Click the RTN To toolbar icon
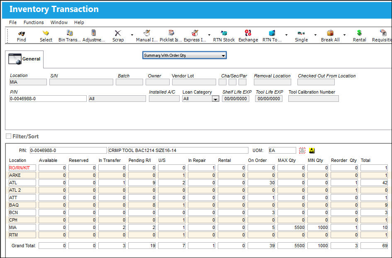Image resolution: width=392 pixels, height=258 pixels. (272, 33)
